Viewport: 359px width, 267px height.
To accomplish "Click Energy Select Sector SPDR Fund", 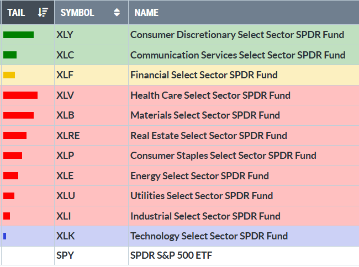I will tap(199, 176).
